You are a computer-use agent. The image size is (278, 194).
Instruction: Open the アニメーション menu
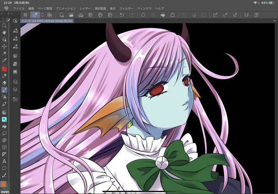coord(66,8)
